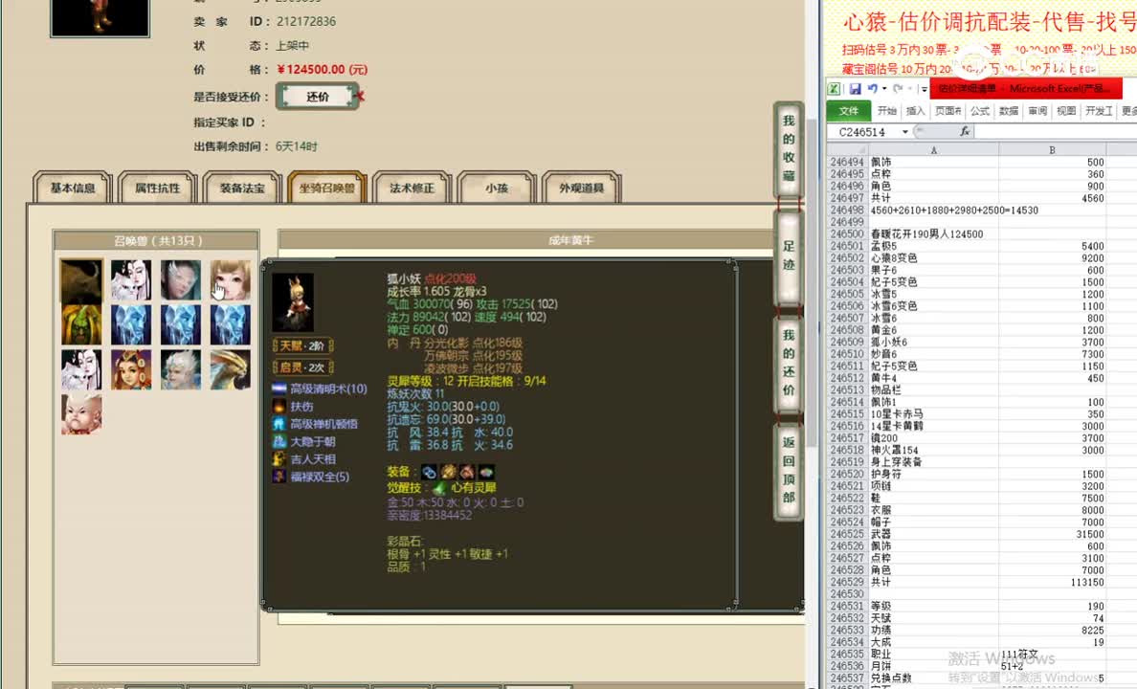Open the Undo history dropdown arrow in Excel
Image resolution: width=1137 pixels, height=689 pixels.
pyautogui.click(x=884, y=88)
